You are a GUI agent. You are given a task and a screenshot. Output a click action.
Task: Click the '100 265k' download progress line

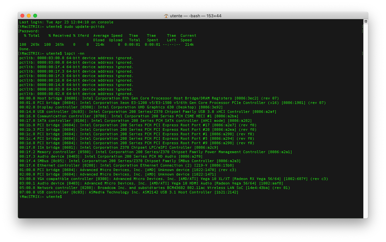point(107,44)
